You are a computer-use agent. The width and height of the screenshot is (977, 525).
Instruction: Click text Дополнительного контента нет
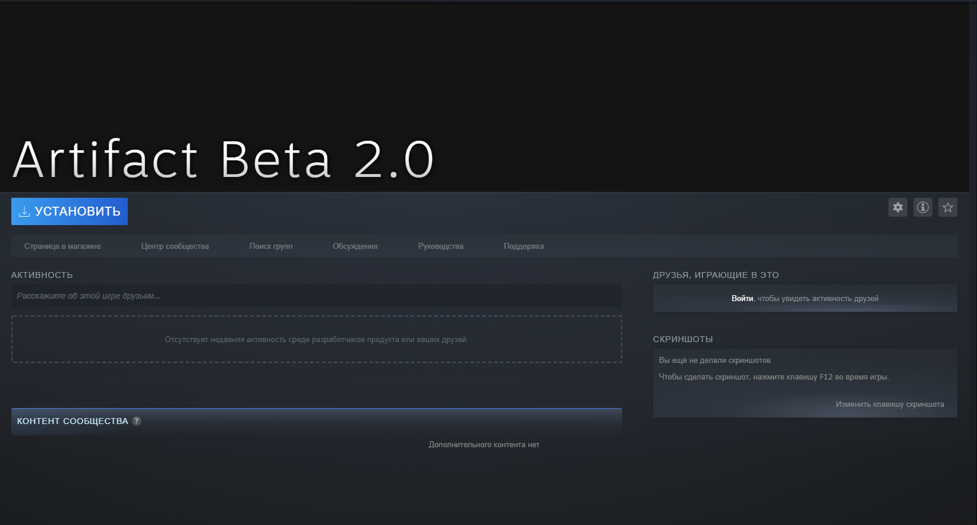click(x=484, y=445)
